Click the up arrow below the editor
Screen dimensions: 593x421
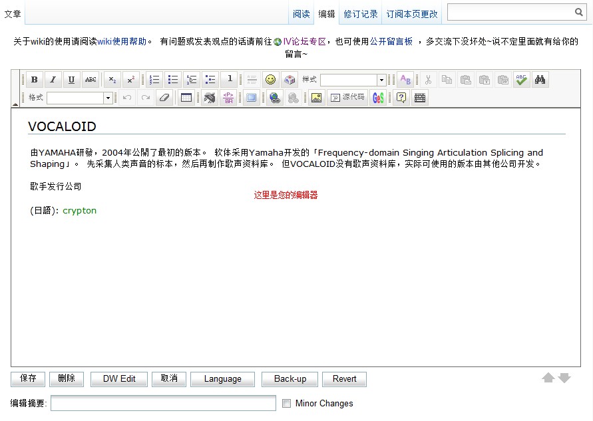click(548, 378)
